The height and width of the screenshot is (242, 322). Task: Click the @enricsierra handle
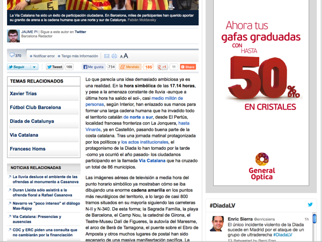264,219
